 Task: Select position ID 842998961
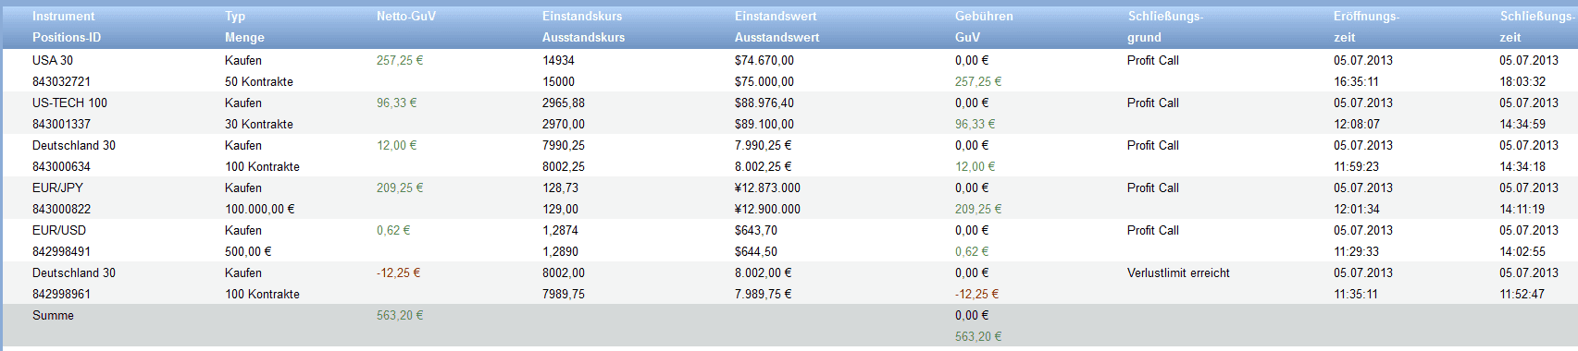click(x=61, y=294)
